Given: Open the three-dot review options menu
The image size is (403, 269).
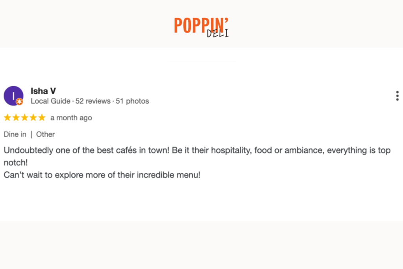Looking at the screenshot, I should [x=397, y=96].
